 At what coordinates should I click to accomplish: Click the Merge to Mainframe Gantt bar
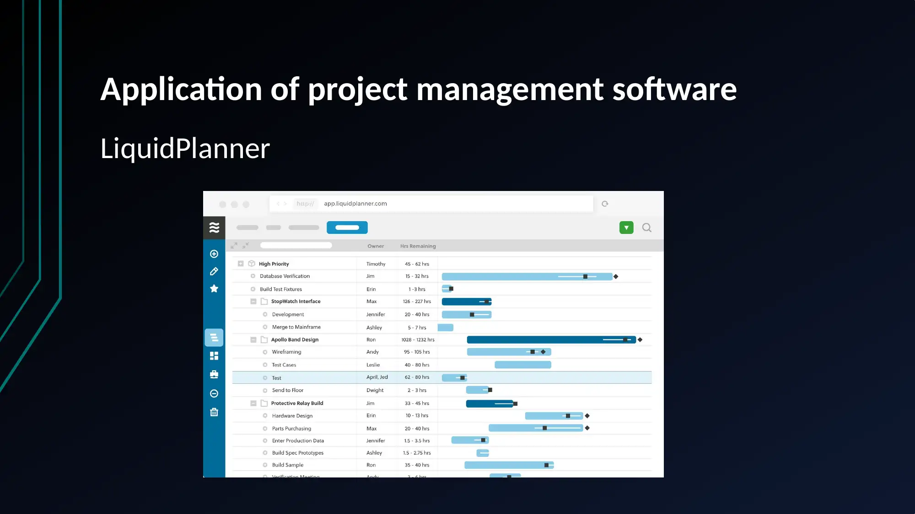point(446,327)
